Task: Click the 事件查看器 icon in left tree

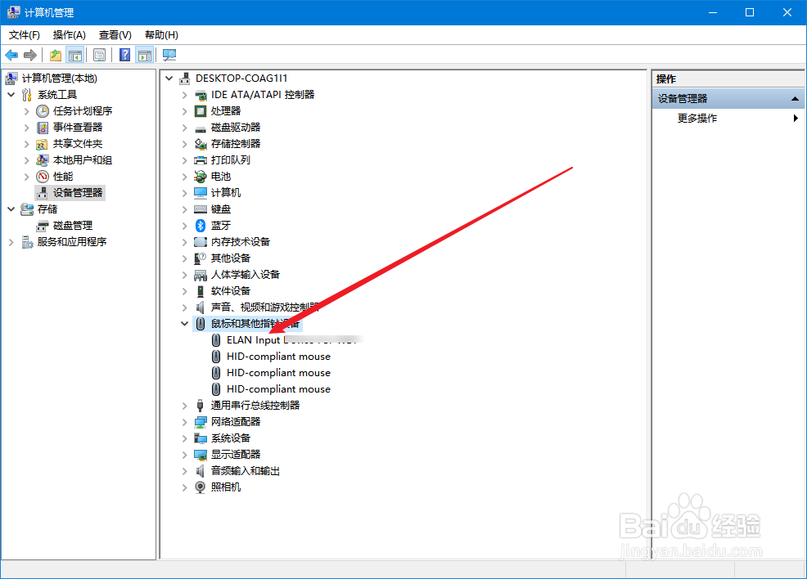Action: (x=43, y=128)
